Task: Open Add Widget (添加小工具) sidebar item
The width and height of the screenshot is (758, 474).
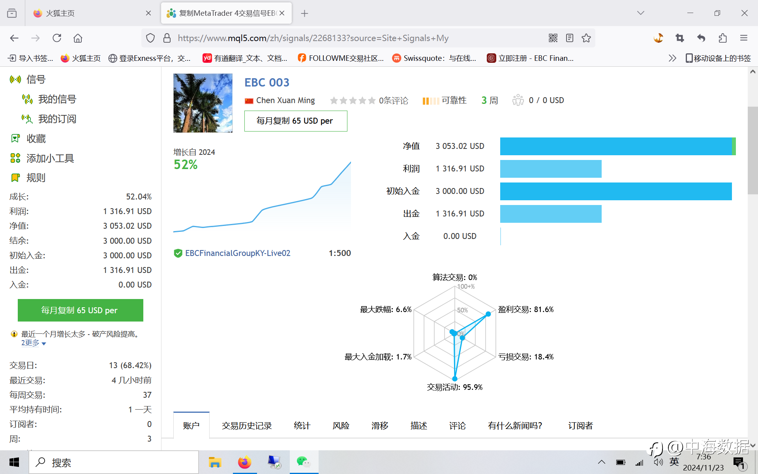Action: (42, 158)
